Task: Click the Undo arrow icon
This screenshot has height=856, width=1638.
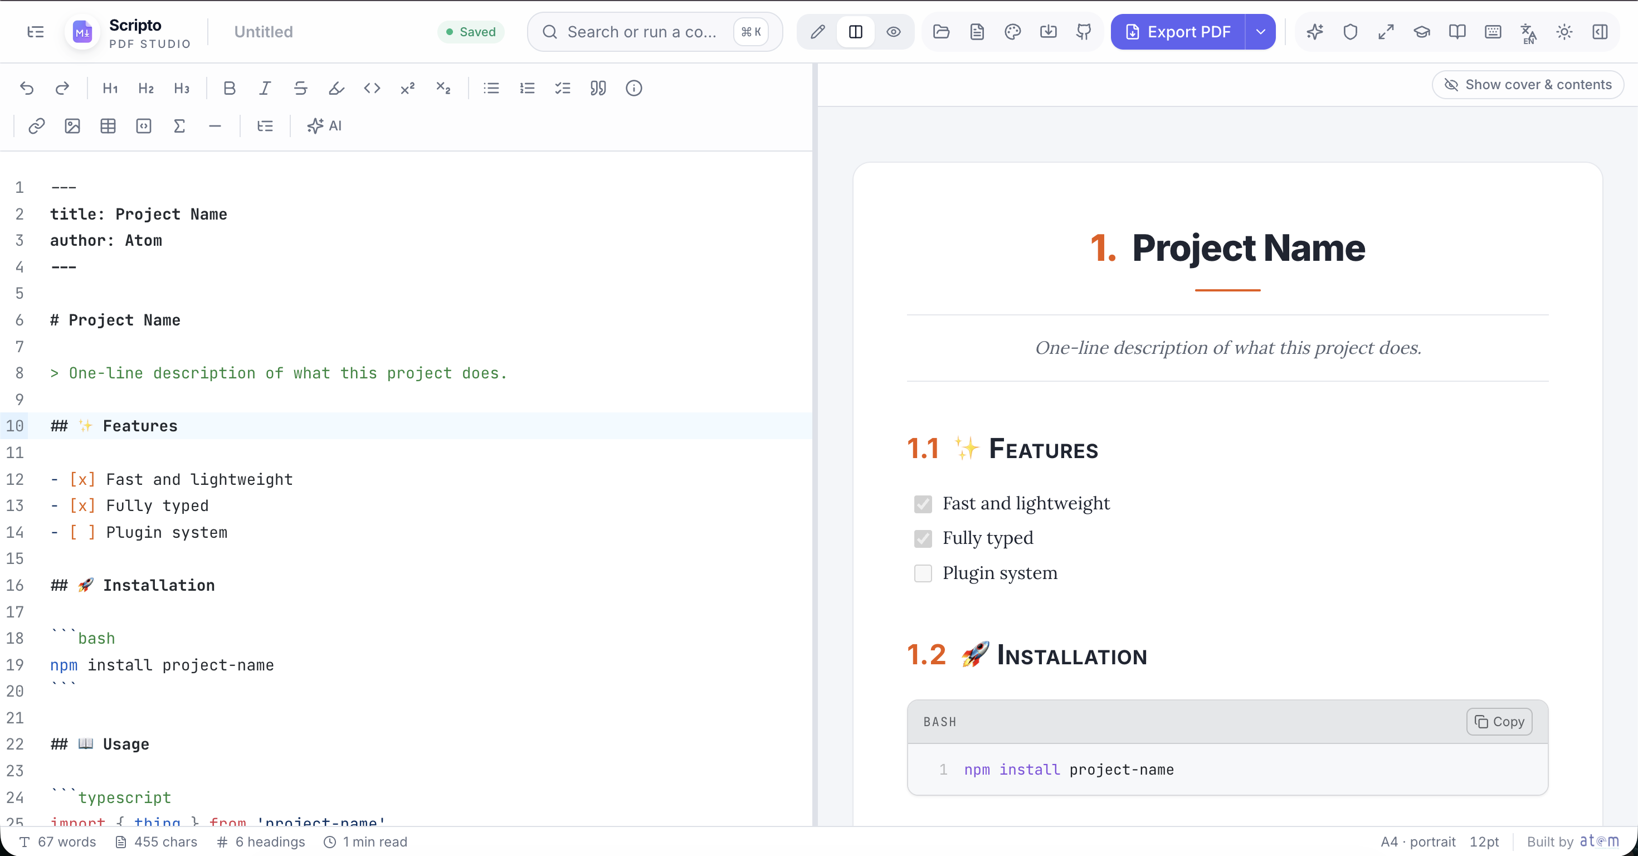Action: click(27, 89)
